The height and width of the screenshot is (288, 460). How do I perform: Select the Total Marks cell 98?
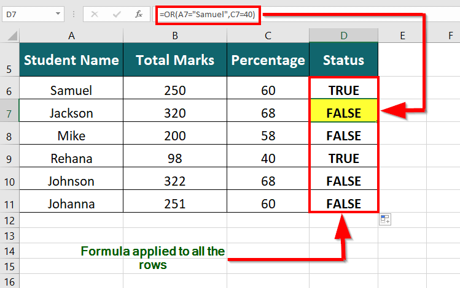coord(175,156)
